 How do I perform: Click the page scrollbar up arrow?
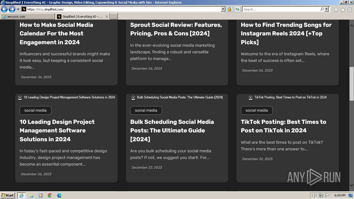[352, 25]
